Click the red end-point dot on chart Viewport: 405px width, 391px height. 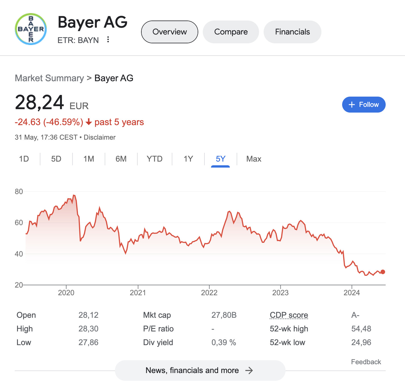point(383,272)
